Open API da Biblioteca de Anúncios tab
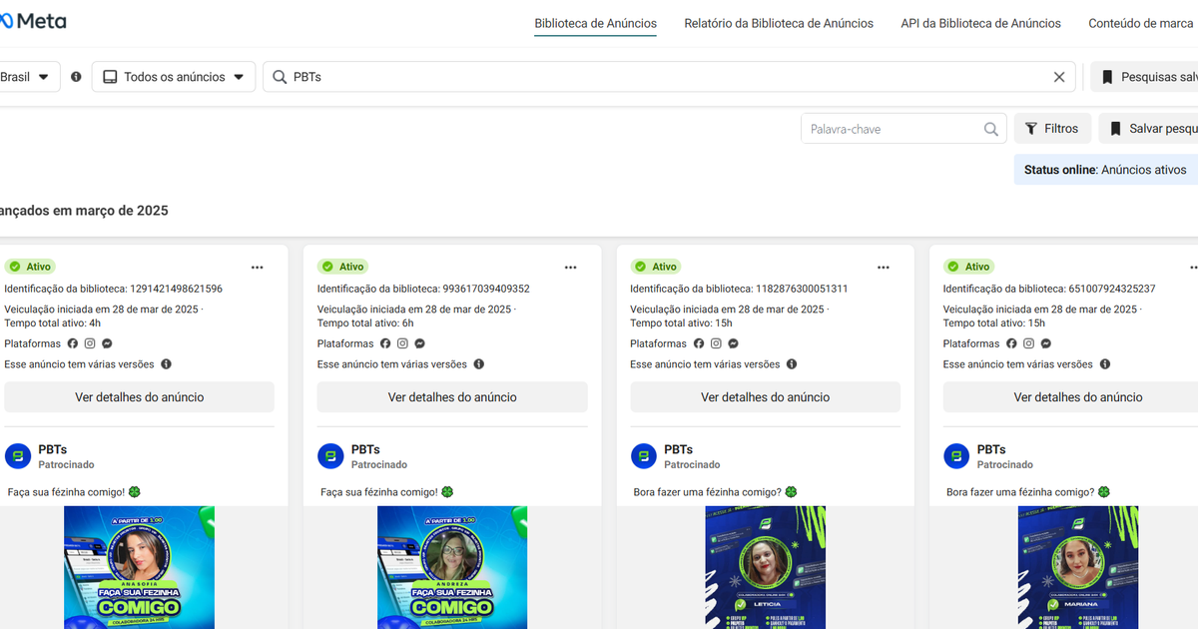 point(981,23)
